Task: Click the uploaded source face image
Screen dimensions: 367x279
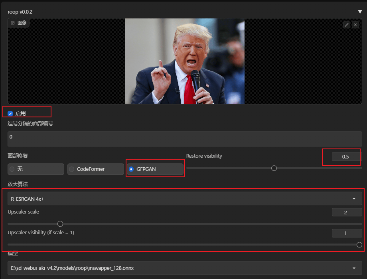Action: 185,61
